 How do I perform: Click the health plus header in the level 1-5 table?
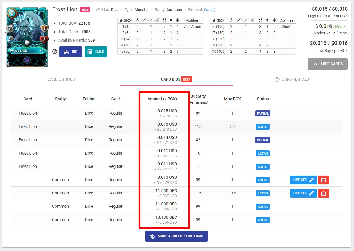178,20
